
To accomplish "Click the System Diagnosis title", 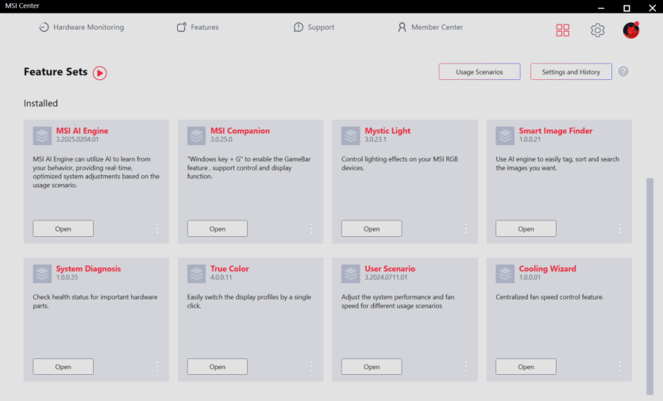I will point(88,269).
